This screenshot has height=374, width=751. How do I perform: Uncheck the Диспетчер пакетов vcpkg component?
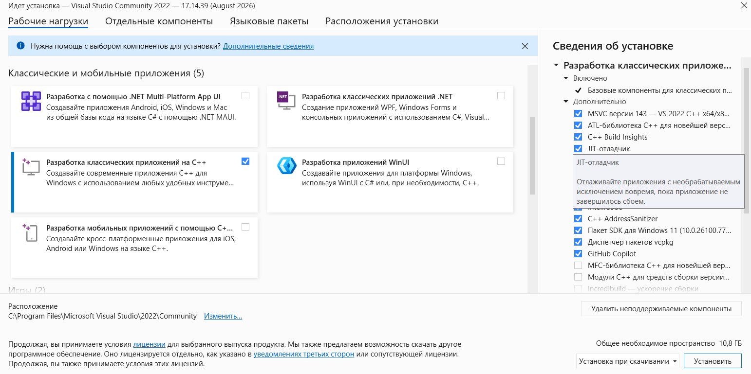click(x=578, y=242)
